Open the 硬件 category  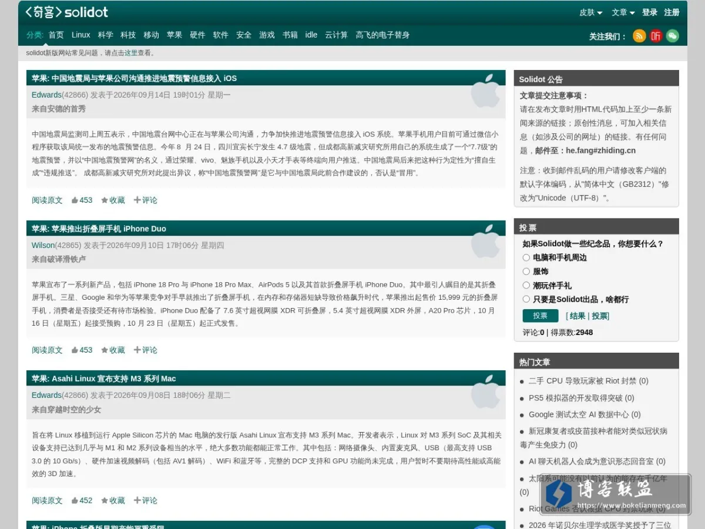point(197,35)
